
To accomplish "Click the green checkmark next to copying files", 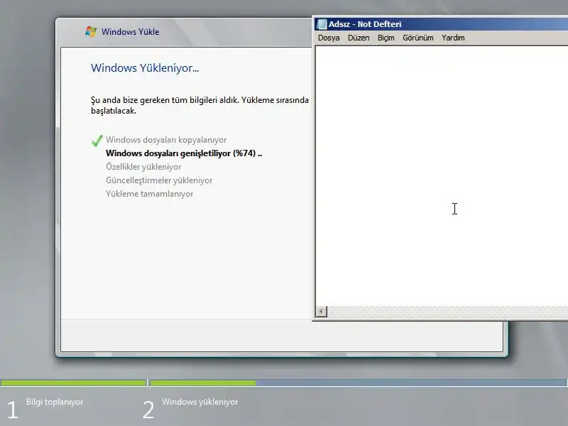I will [x=97, y=141].
